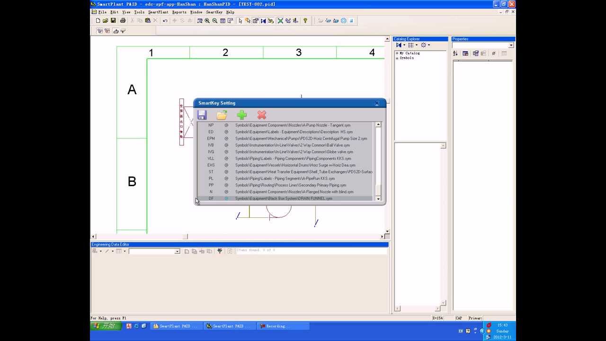The width and height of the screenshot is (606, 341).
Task: Open dropdown arrow beside Catalog valve icon
Action: click(404, 45)
